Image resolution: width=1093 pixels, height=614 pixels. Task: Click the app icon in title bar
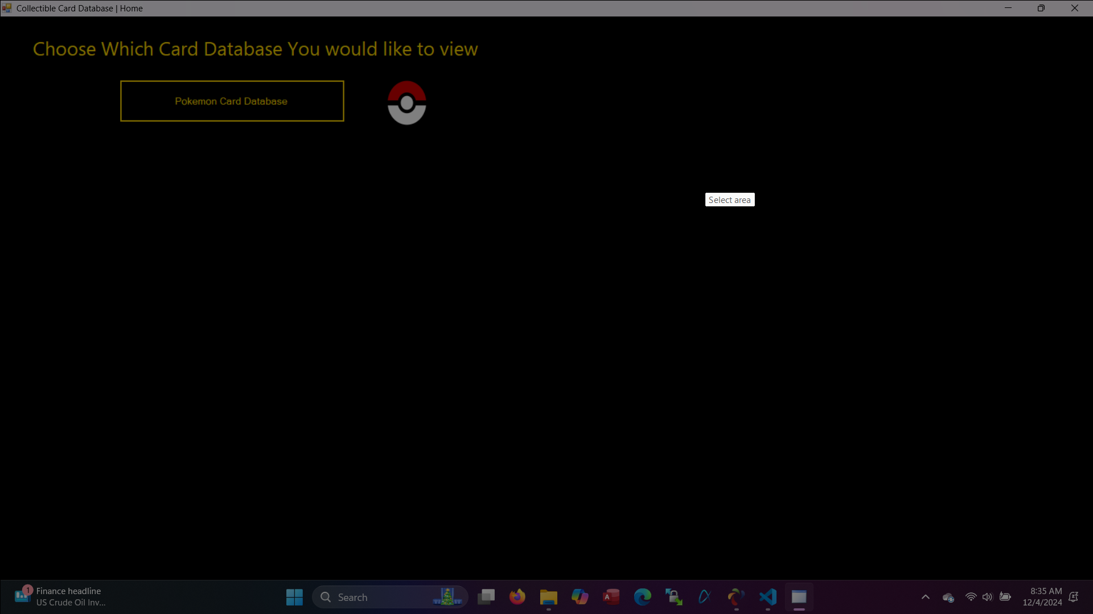coord(7,8)
